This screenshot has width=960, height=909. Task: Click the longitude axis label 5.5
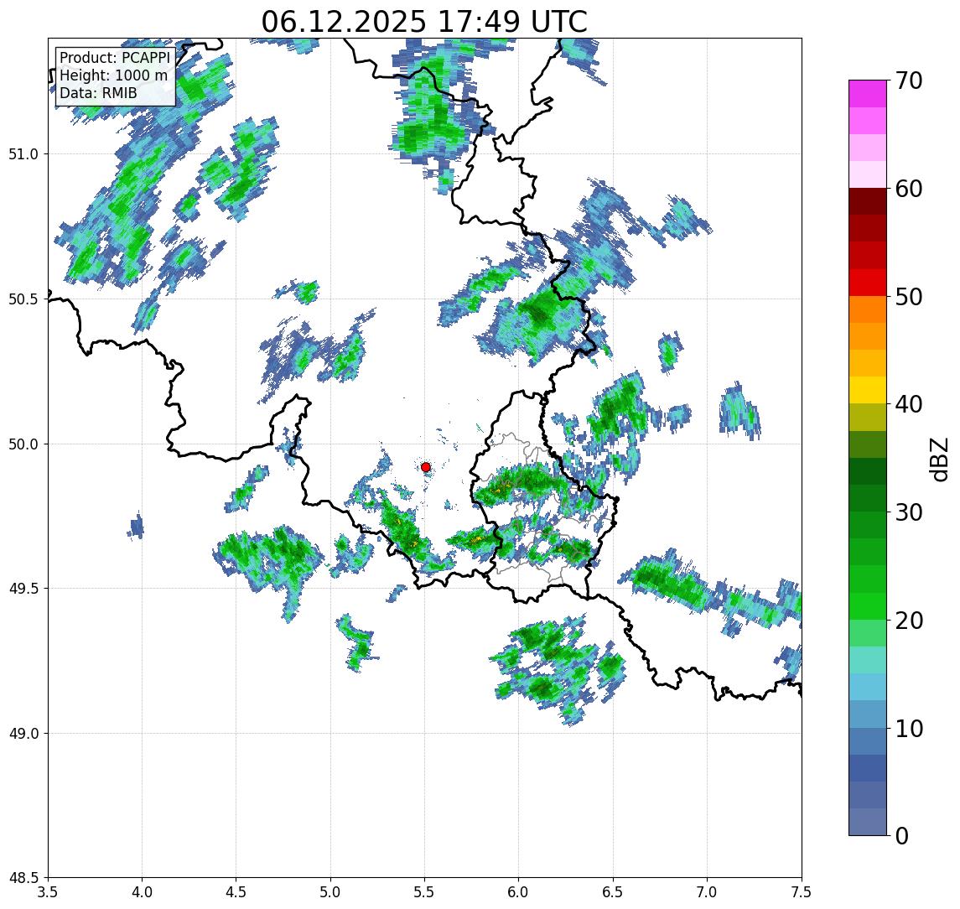[x=425, y=892]
